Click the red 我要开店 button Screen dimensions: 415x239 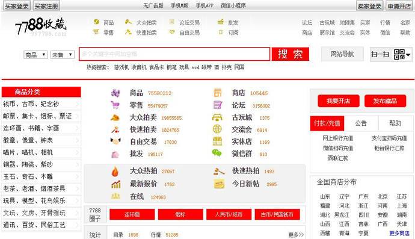click(x=339, y=101)
